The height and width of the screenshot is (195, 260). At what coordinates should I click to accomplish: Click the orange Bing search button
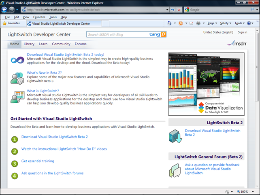[163, 34]
